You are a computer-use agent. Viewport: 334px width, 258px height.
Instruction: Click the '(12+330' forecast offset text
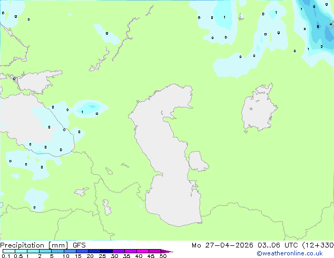click(x=318, y=245)
